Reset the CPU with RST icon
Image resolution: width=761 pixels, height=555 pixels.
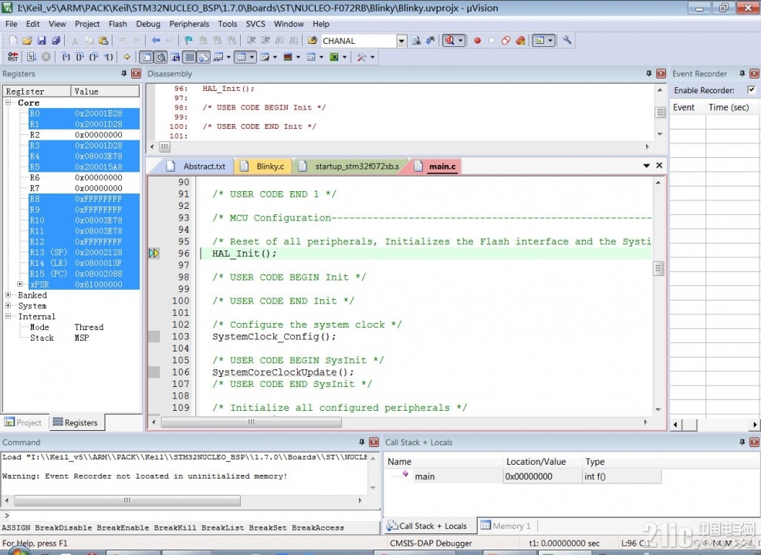pos(13,57)
